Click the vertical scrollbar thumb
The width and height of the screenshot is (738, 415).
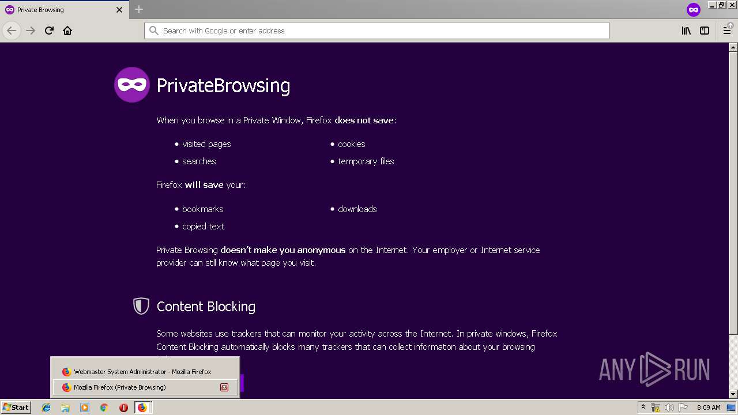[733, 193]
